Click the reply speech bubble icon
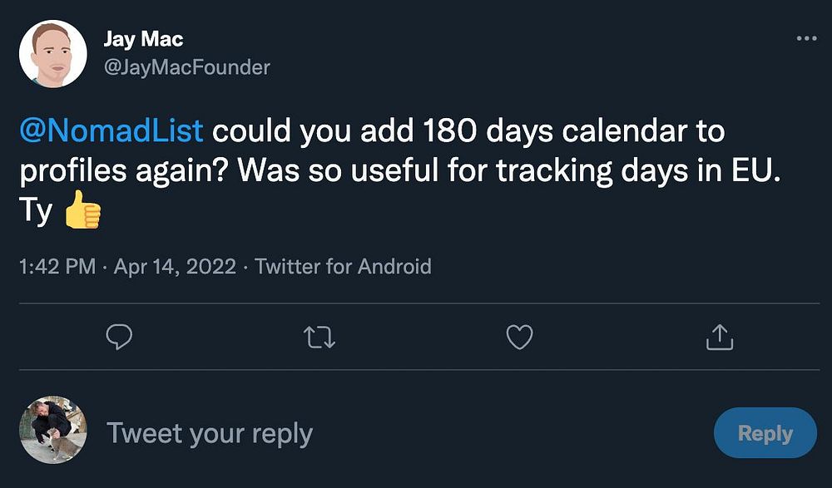The image size is (832, 488). pyautogui.click(x=121, y=337)
